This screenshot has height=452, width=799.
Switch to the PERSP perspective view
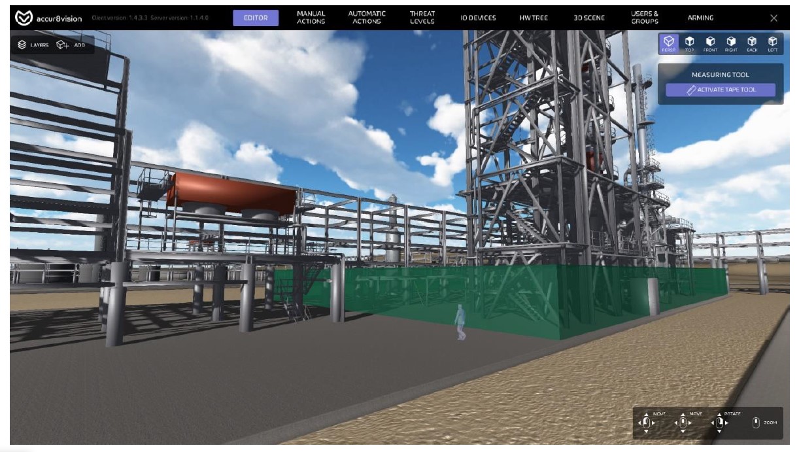tap(669, 43)
